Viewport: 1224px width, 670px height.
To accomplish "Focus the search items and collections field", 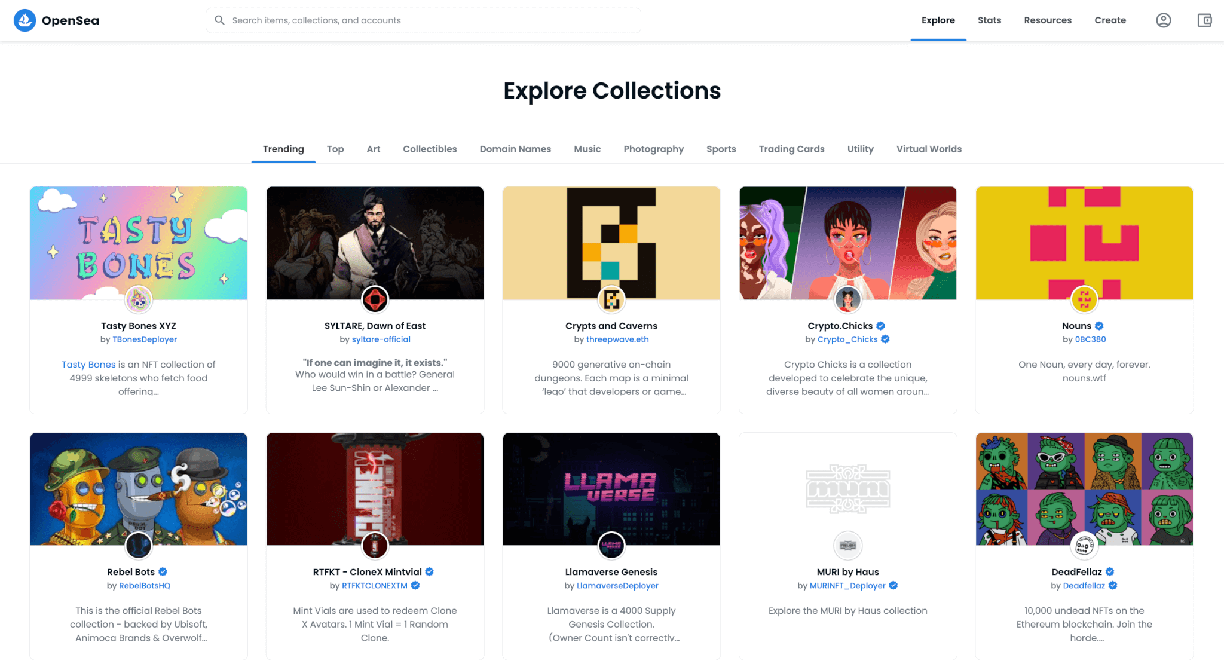I will tap(423, 20).
